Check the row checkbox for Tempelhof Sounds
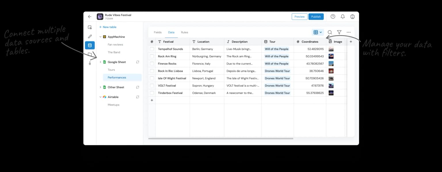Screen dimensions: 442x172 152,49
